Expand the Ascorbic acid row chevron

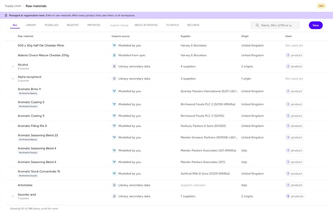[13, 196]
